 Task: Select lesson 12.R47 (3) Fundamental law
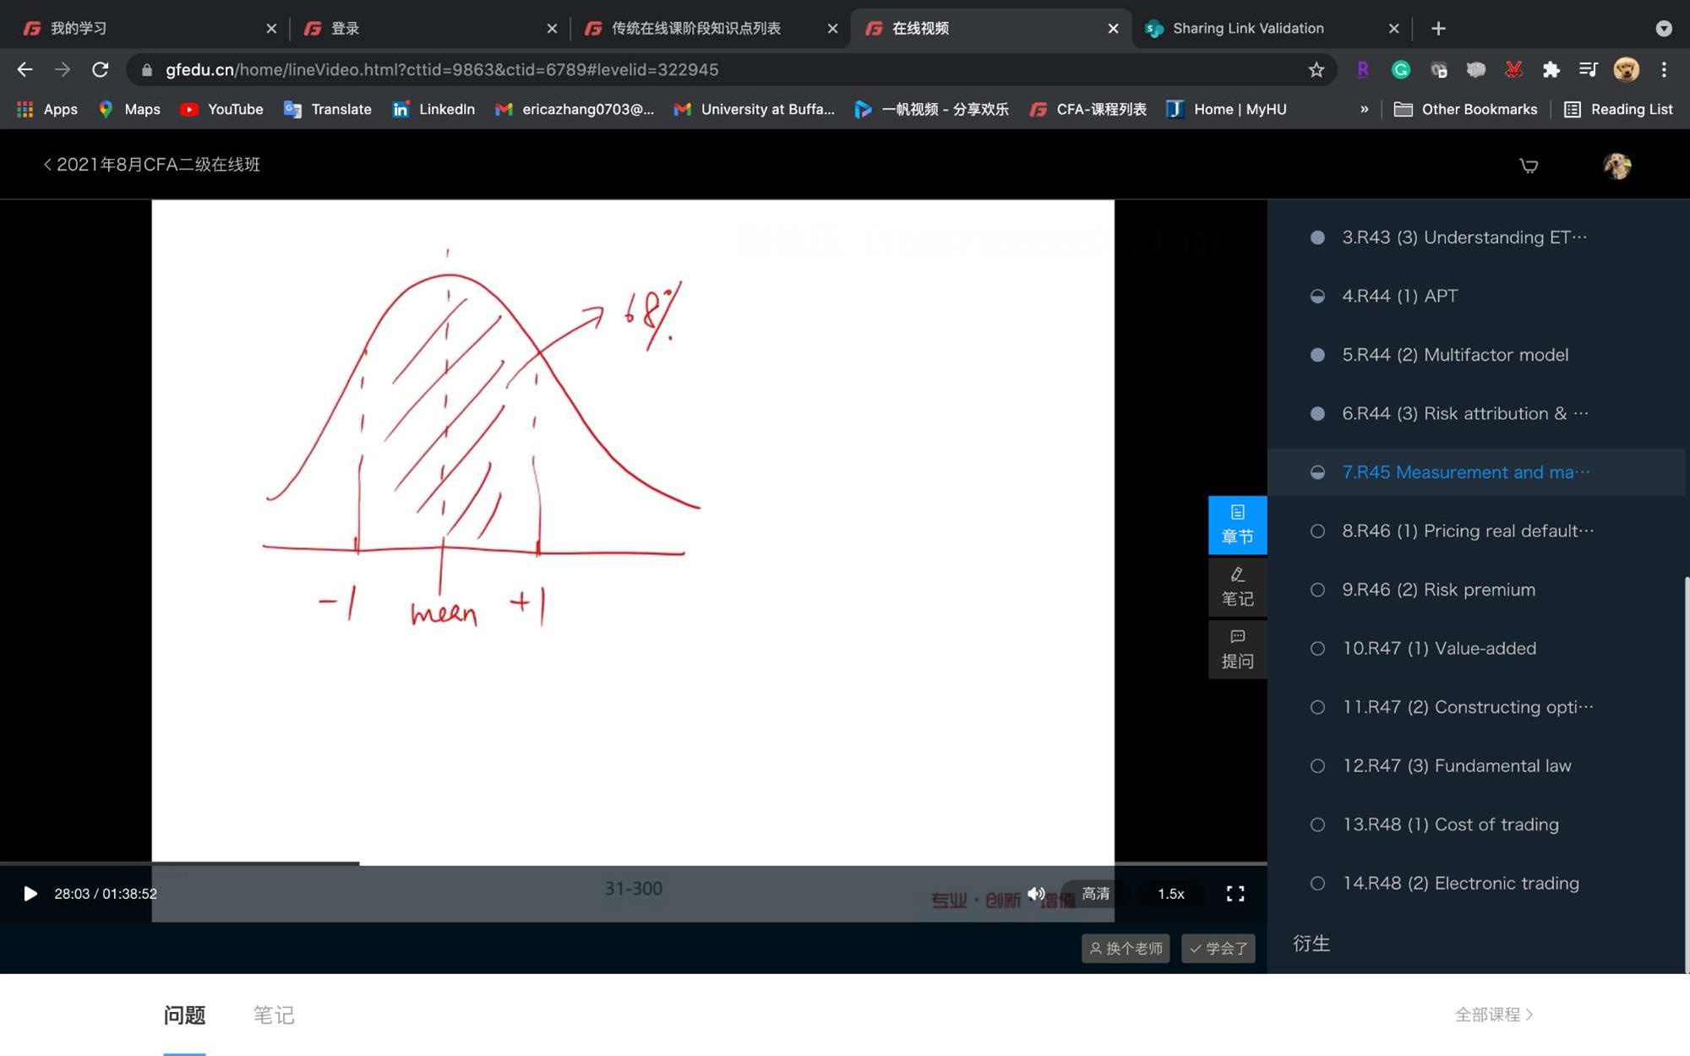(1457, 765)
